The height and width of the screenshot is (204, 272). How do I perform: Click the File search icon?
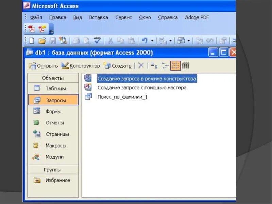(x=63, y=40)
